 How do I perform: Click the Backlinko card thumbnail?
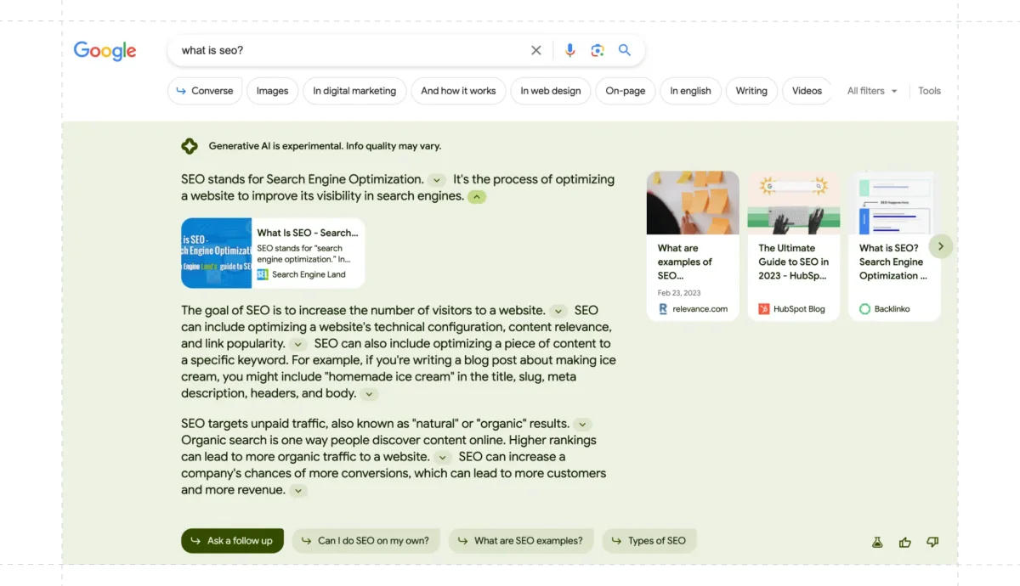[x=894, y=203]
